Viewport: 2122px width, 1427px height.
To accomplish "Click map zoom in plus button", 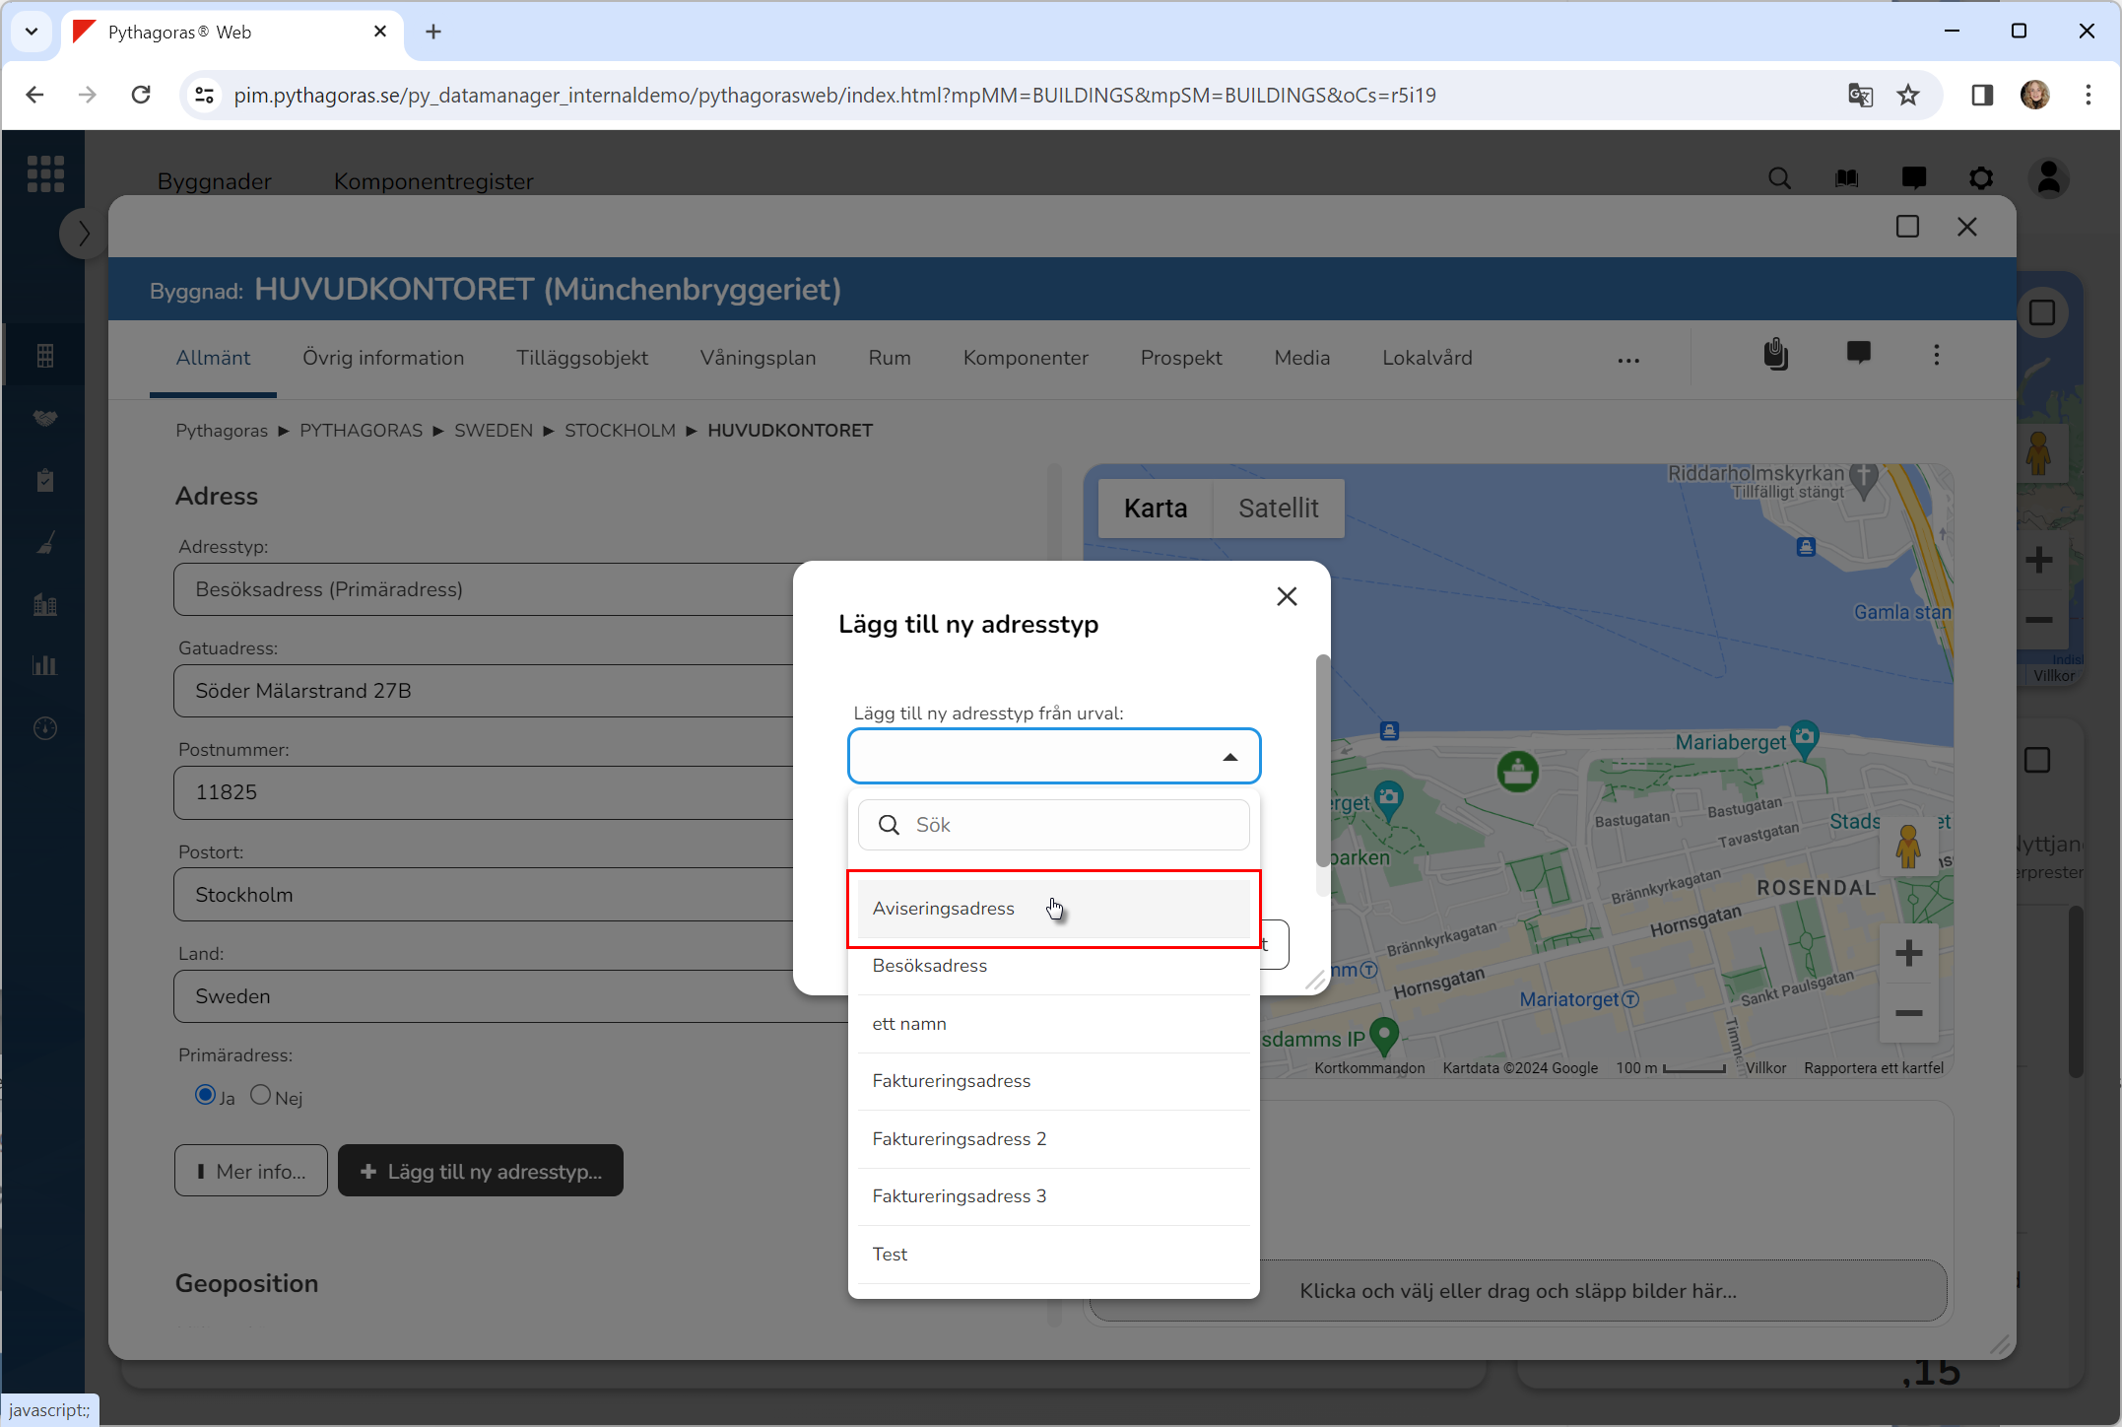I will tap(1908, 953).
